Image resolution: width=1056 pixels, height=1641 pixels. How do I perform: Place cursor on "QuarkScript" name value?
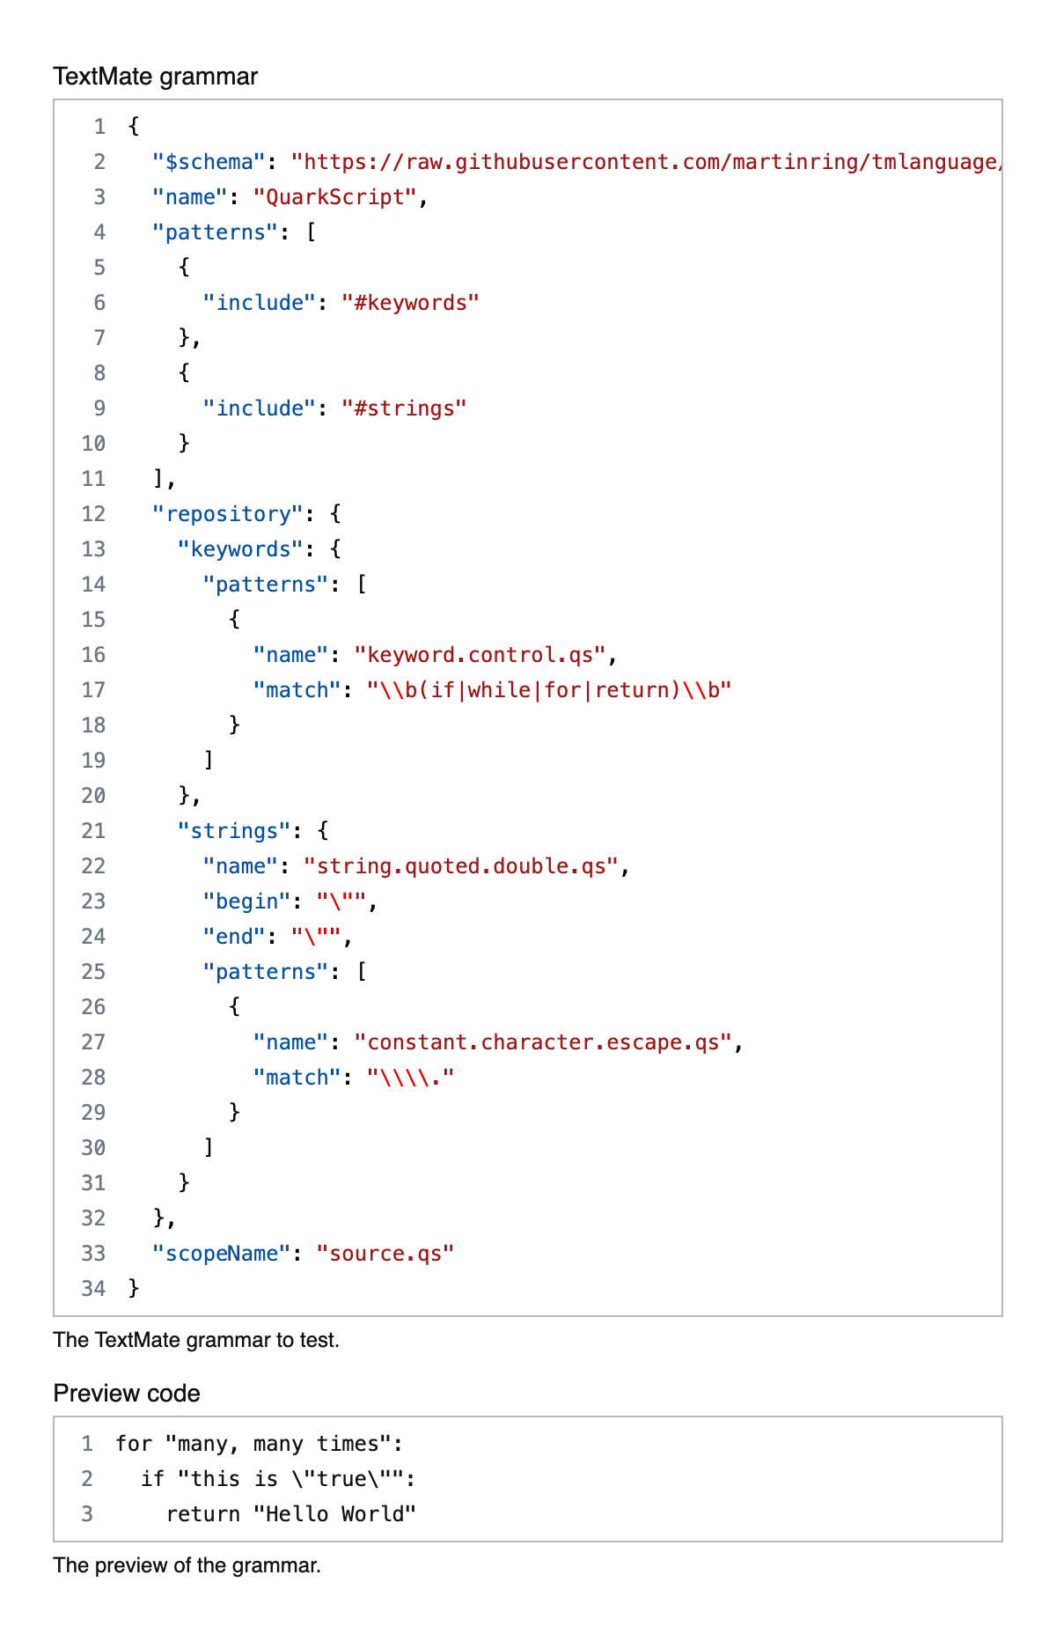[x=334, y=197]
